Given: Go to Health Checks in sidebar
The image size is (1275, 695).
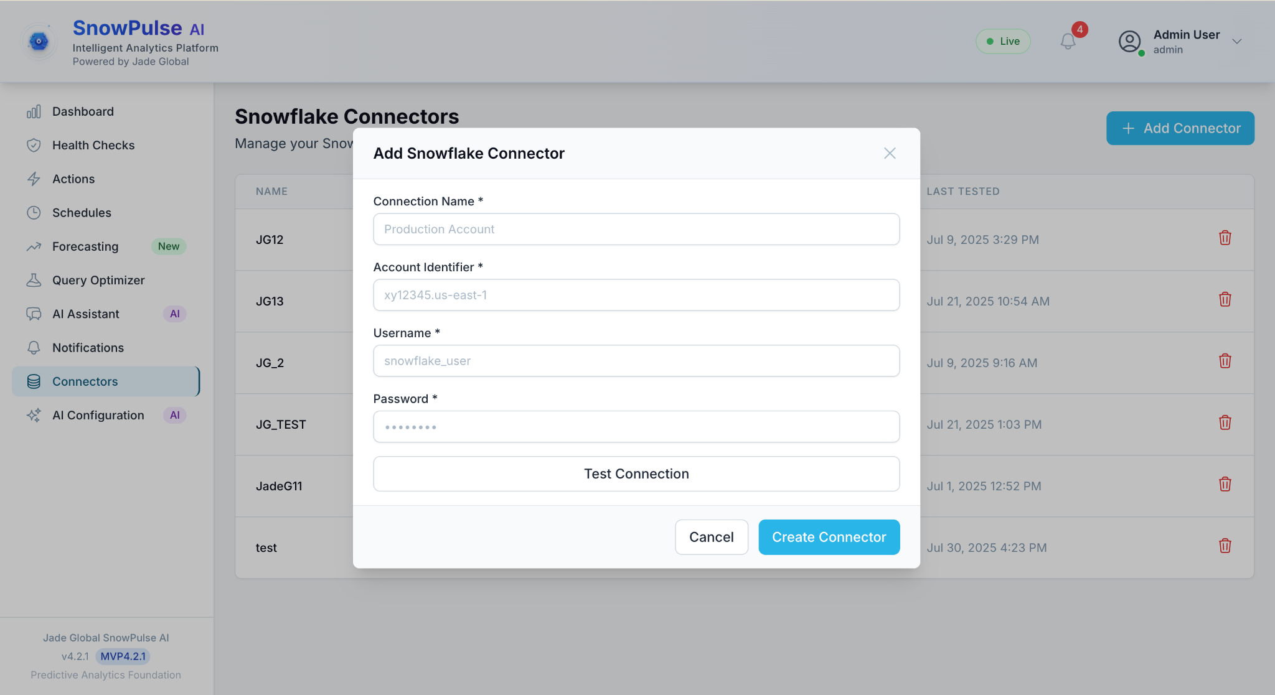Looking at the screenshot, I should pyautogui.click(x=93, y=145).
